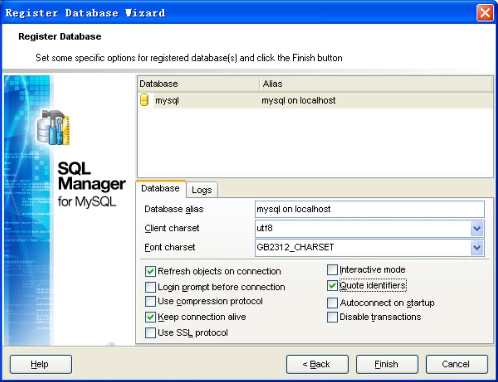Screen dimensions: 498x382
Task: Click the Alias column header
Action: click(x=376, y=83)
